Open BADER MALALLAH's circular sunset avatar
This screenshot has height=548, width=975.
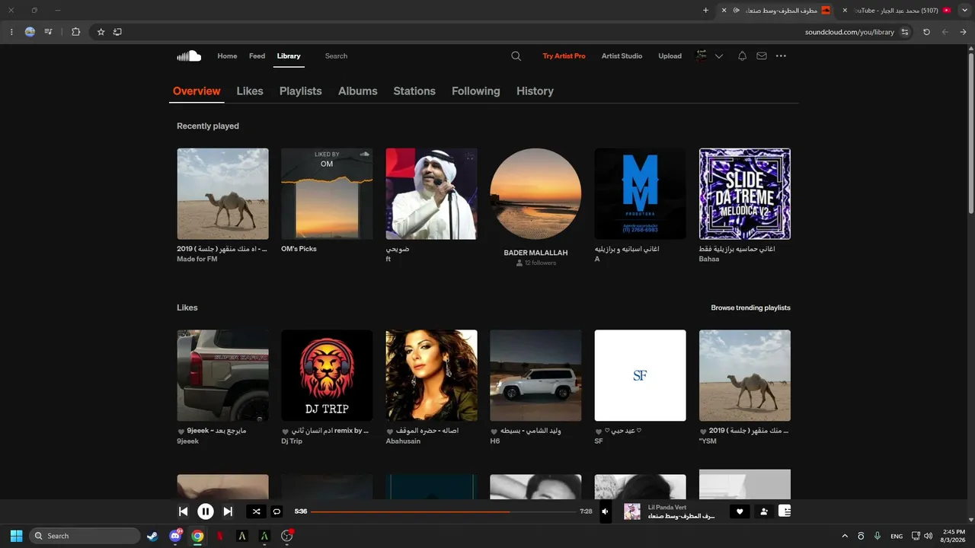(x=535, y=194)
